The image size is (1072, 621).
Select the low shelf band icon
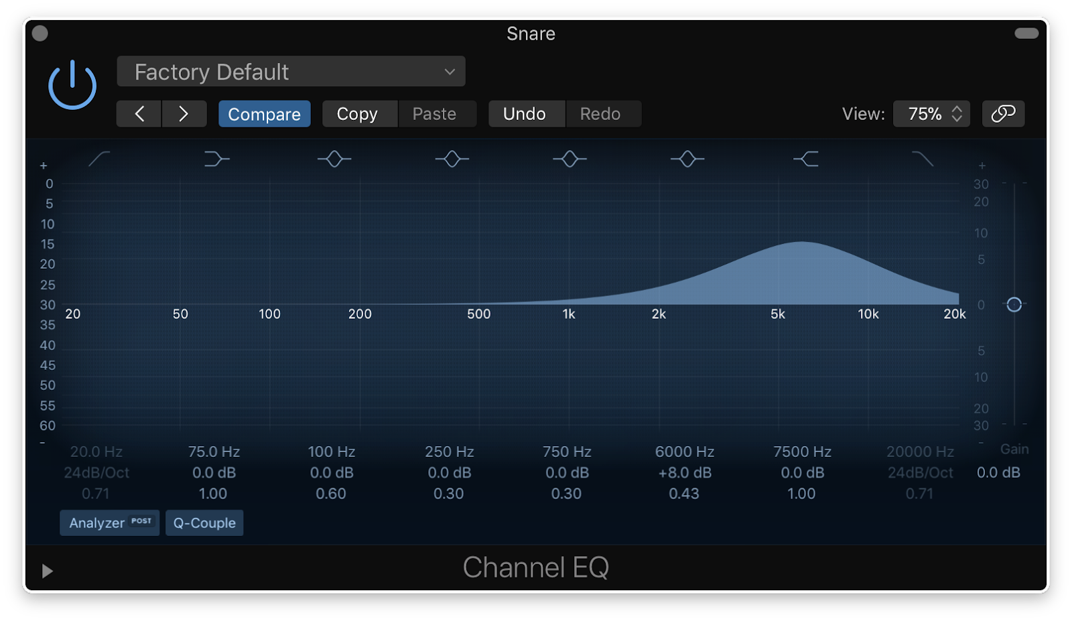(216, 159)
